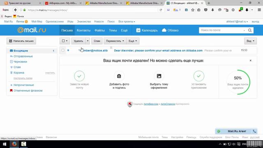Open the Контакты tab

83,30
